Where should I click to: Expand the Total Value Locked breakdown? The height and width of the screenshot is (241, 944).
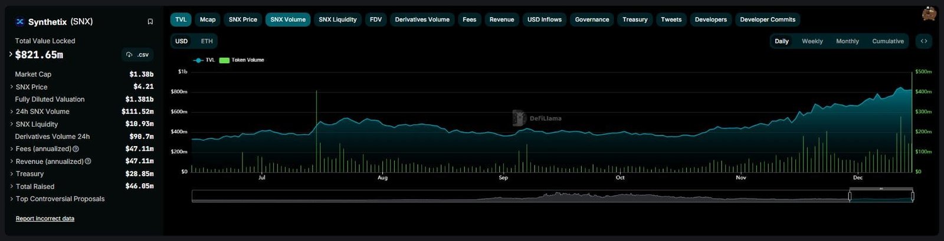pyautogui.click(x=11, y=54)
